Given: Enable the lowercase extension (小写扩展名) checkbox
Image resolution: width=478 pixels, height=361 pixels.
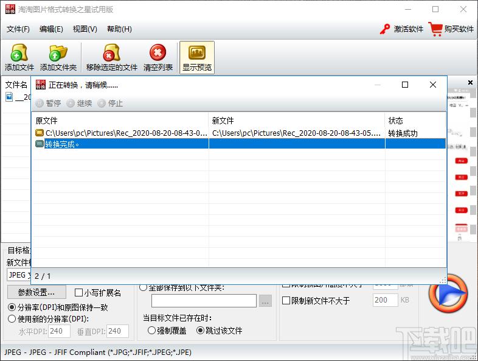Looking at the screenshot, I should tap(78, 293).
